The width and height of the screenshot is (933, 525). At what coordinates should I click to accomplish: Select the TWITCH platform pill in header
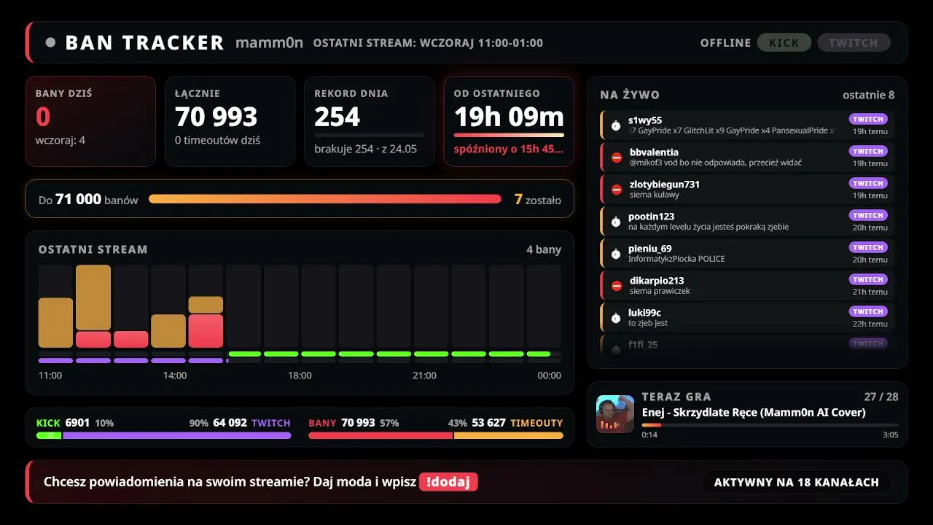(x=854, y=42)
